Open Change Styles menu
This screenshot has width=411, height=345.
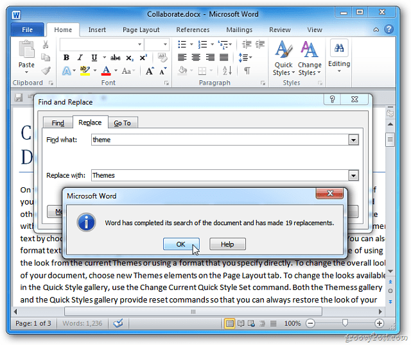(x=310, y=58)
